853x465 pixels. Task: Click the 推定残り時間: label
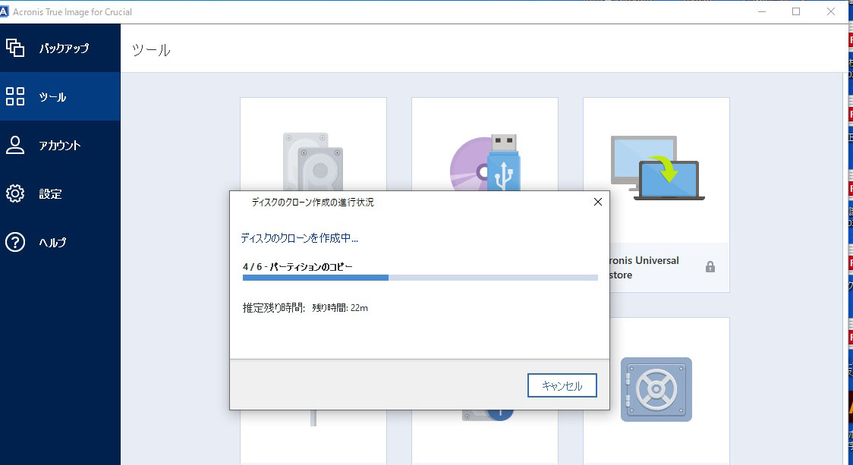click(274, 308)
